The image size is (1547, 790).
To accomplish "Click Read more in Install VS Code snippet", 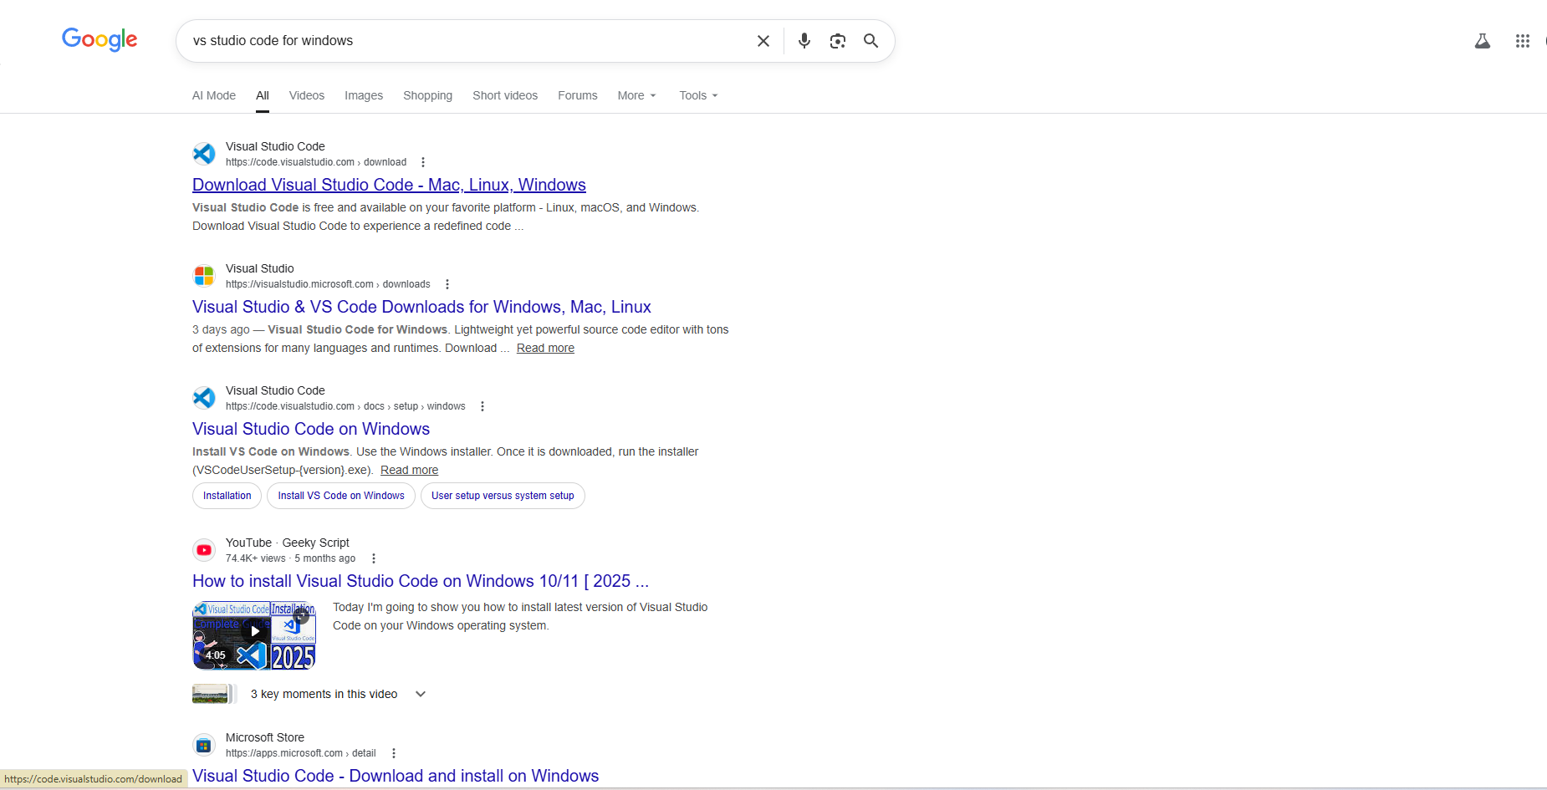I will (409, 470).
